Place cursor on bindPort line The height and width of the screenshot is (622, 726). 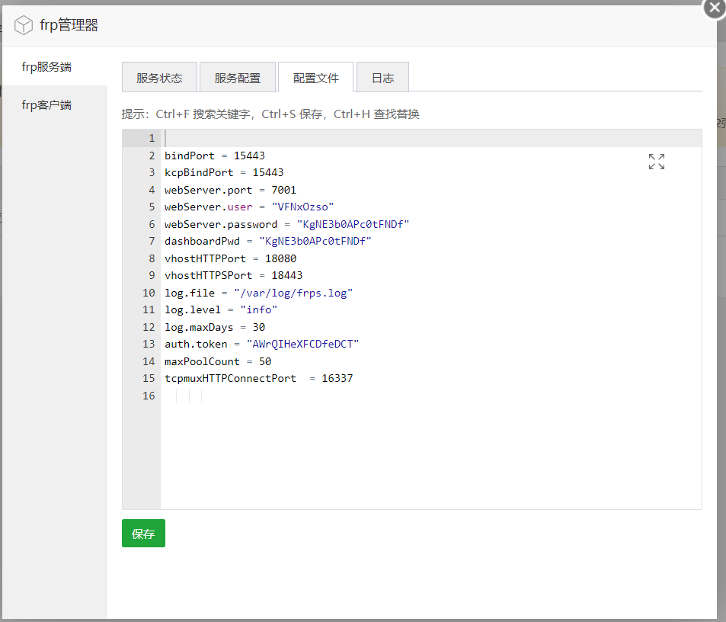[x=214, y=155]
